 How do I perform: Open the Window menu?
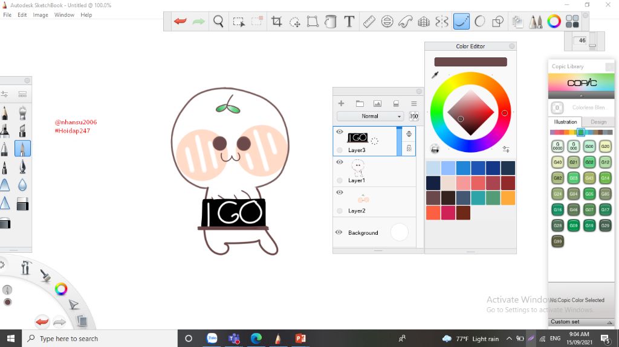pyautogui.click(x=64, y=15)
